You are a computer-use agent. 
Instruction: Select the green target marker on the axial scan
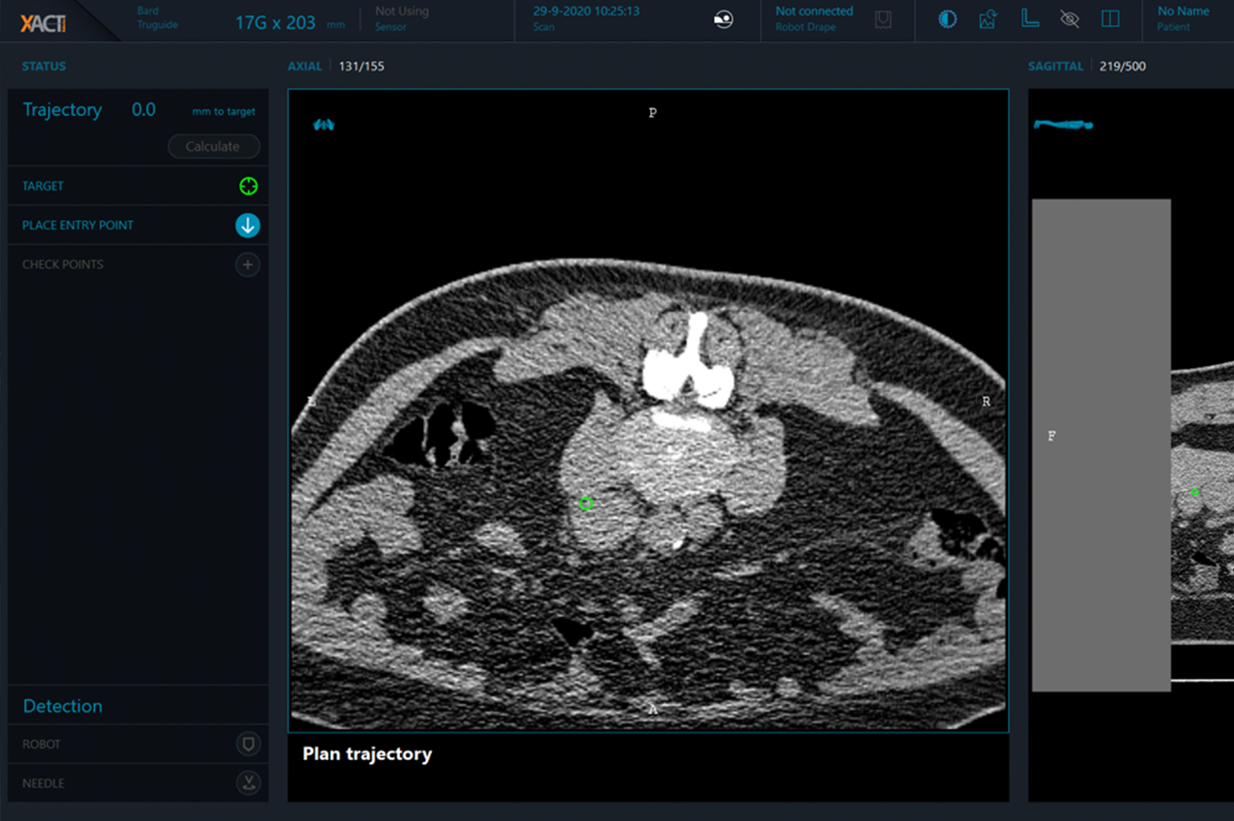pos(586,503)
